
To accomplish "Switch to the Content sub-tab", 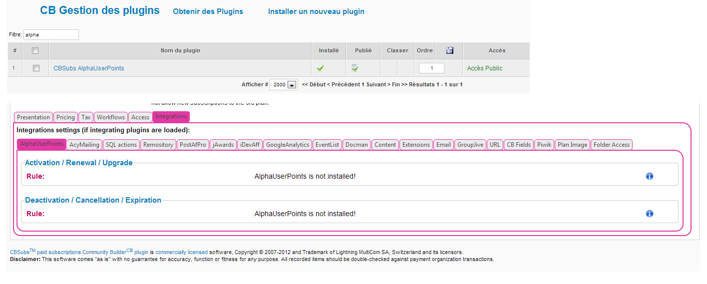I will pos(385,145).
